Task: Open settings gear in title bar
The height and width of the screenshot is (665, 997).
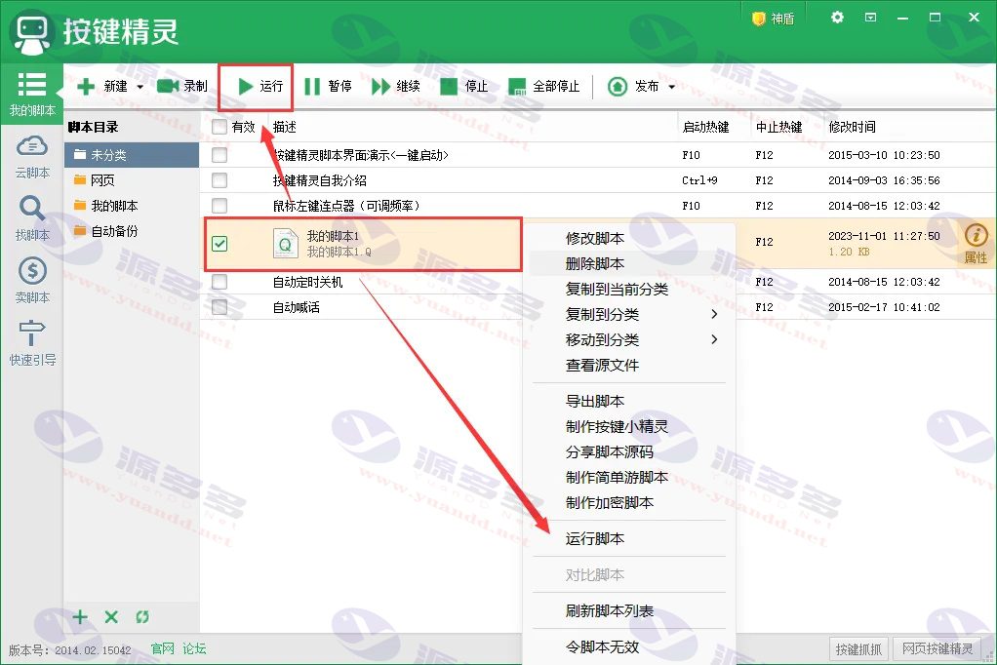Action: (x=837, y=18)
